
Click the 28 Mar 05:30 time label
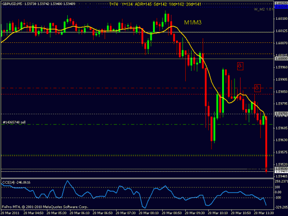pyautogui.click(x=57, y=213)
